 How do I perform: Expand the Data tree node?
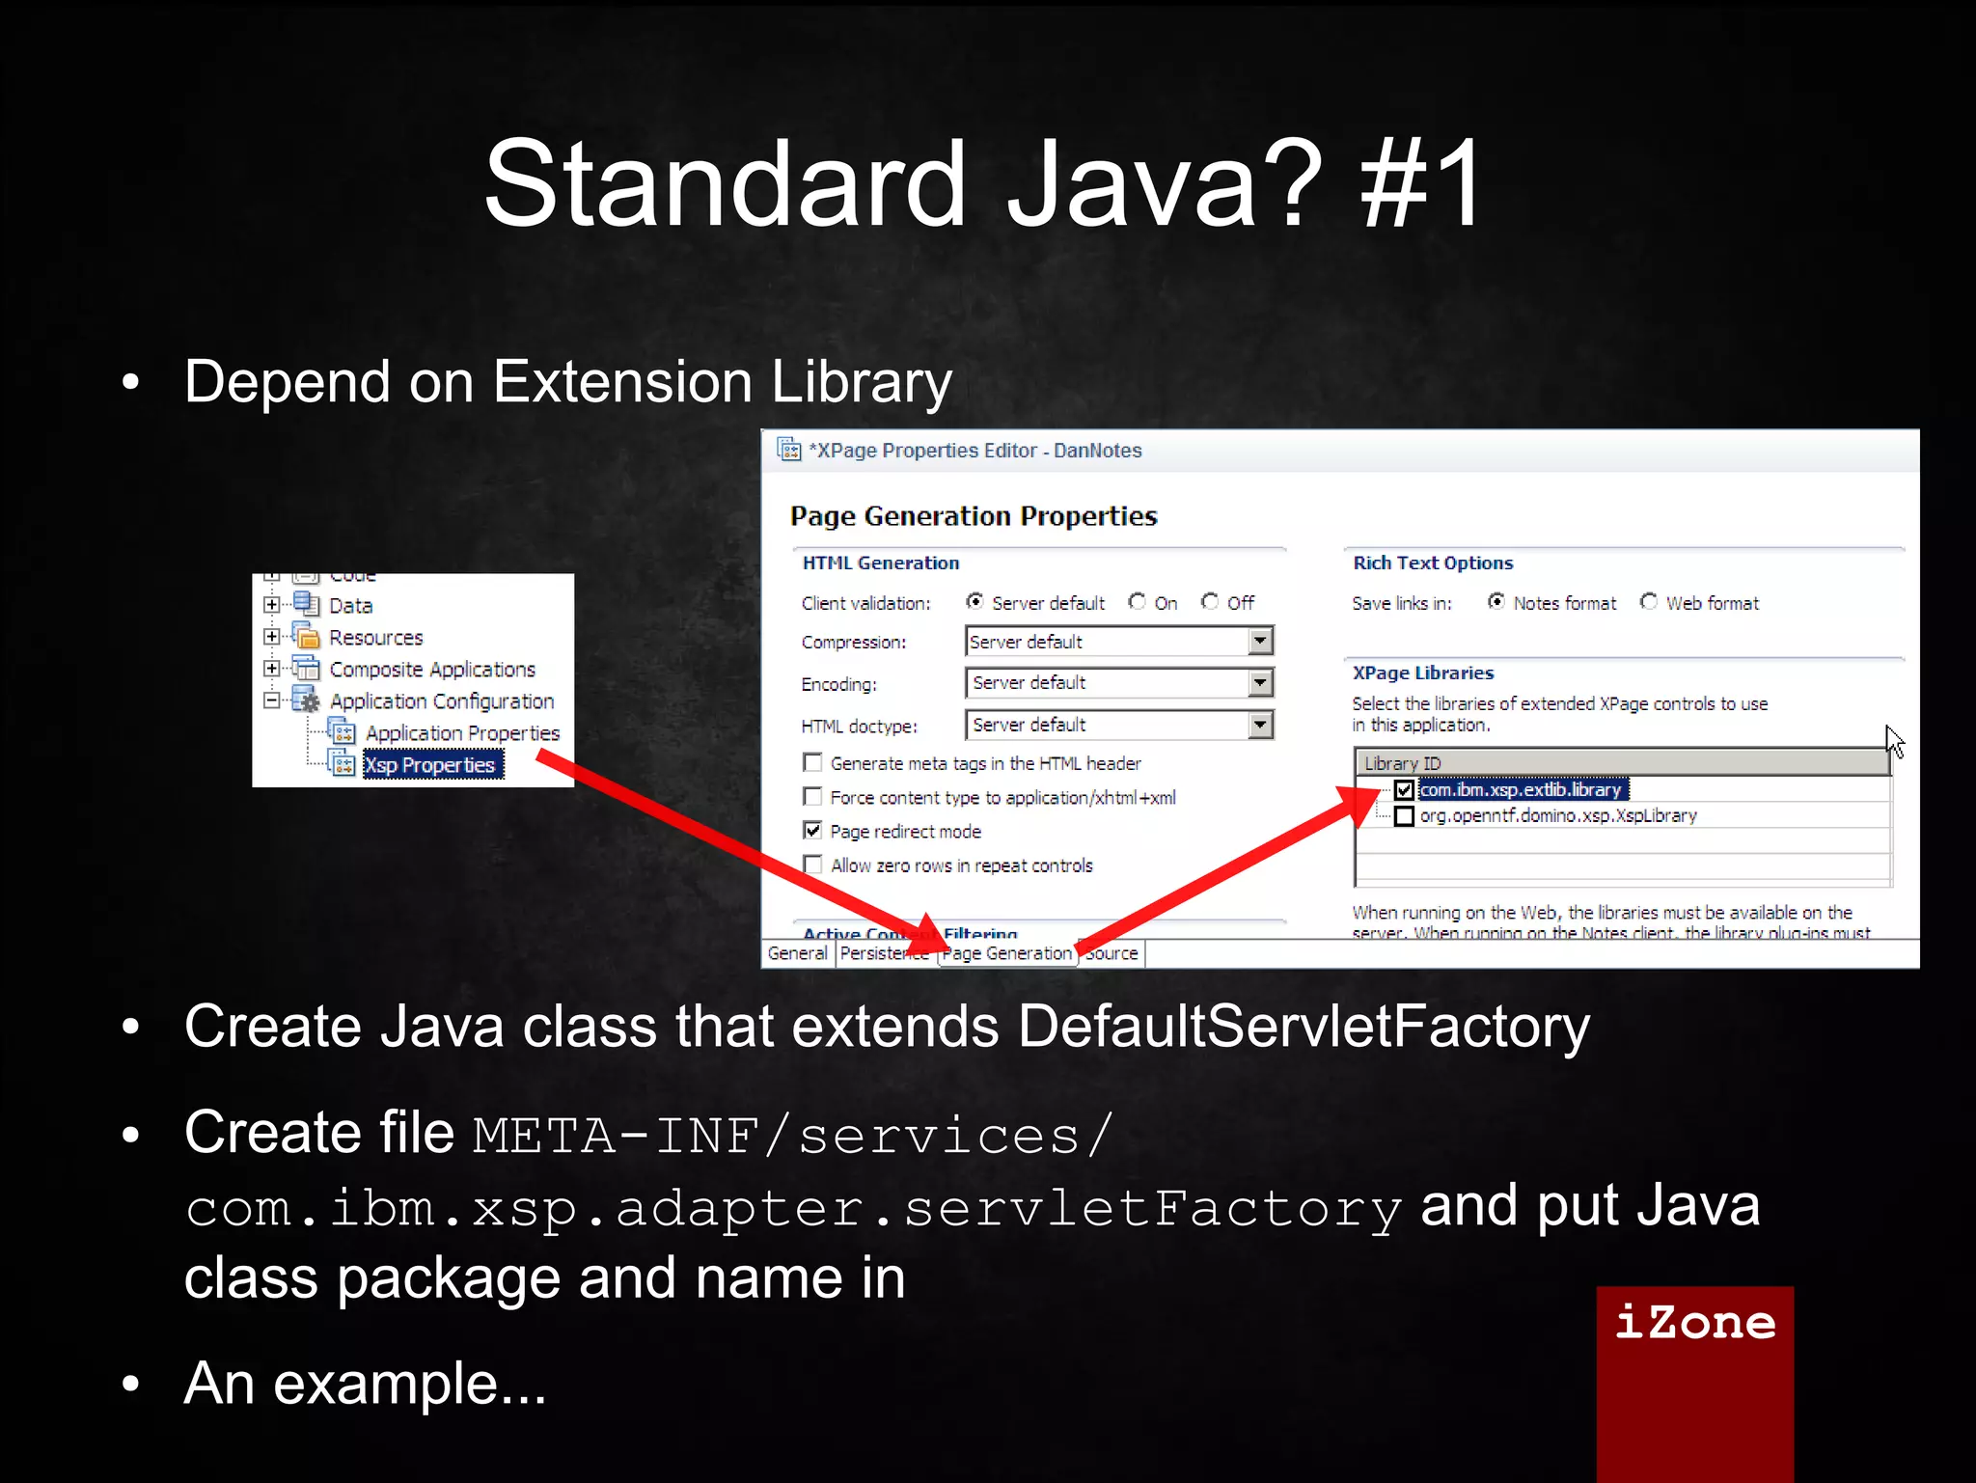(271, 605)
